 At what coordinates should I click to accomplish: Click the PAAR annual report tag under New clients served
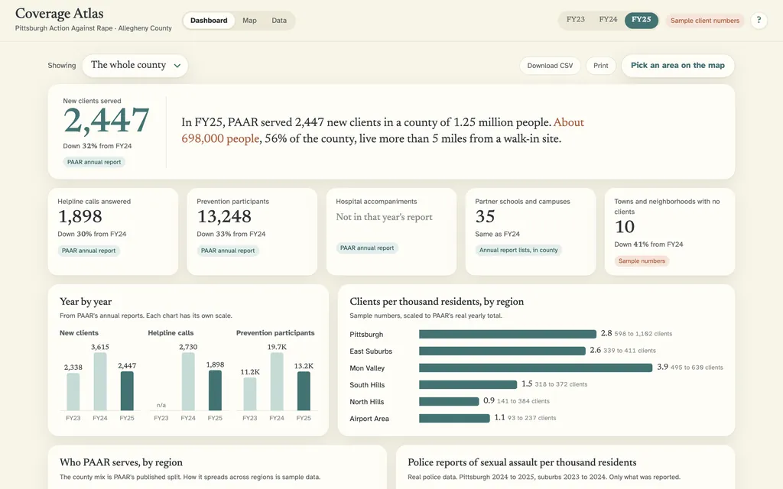[94, 162]
